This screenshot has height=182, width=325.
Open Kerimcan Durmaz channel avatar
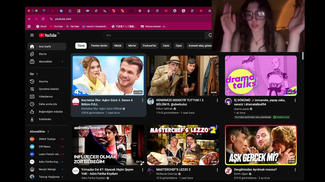pyautogui.click(x=151, y=171)
